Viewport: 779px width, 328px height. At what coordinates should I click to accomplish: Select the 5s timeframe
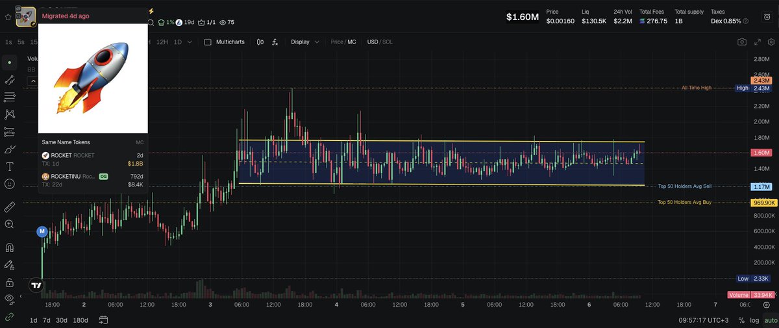(21, 42)
